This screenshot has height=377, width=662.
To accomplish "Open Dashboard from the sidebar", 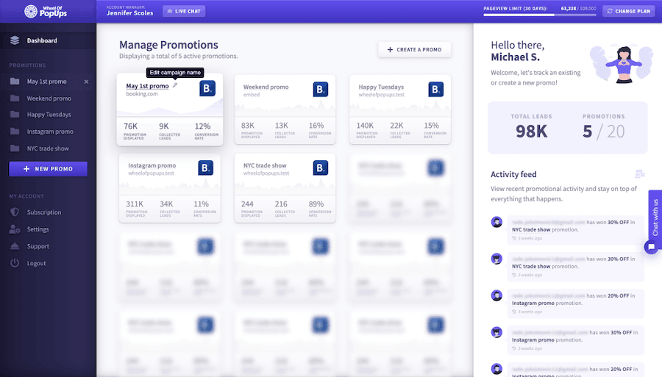I will pyautogui.click(x=42, y=40).
